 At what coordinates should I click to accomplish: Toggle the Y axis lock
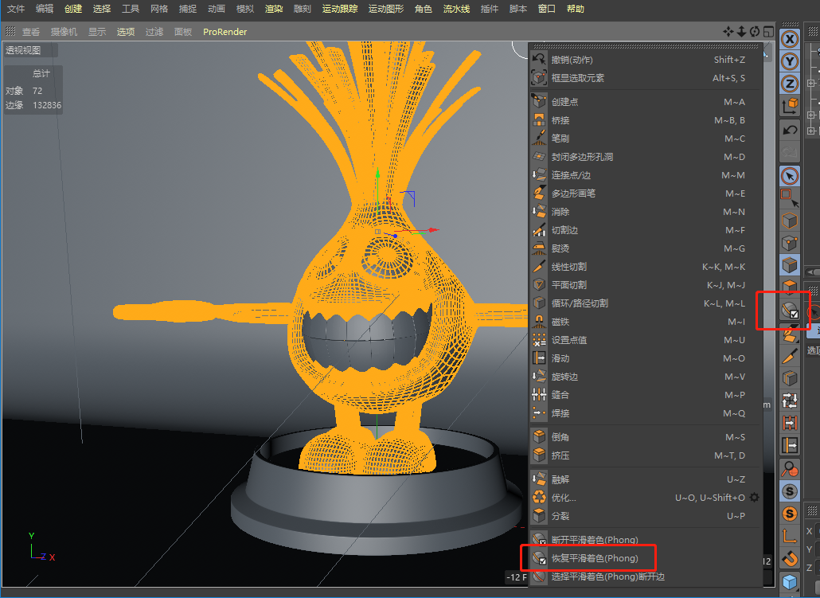pyautogui.click(x=790, y=61)
